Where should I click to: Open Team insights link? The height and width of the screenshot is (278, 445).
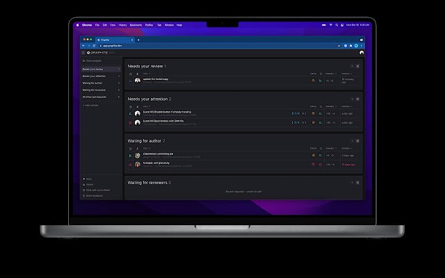[x=92, y=60]
